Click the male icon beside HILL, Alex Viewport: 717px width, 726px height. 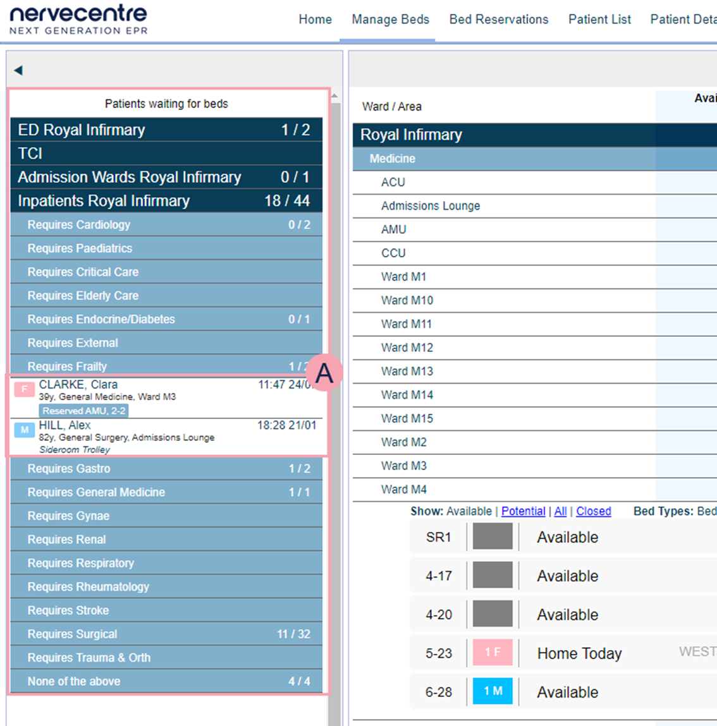point(24,430)
